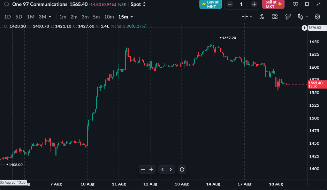Switch to 2m candle interval
Screen dimensions: 327x190
[74, 17]
